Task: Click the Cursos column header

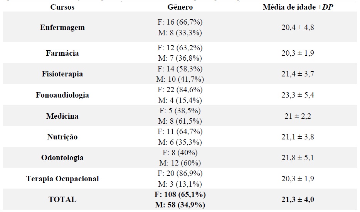Action: click(x=62, y=7)
